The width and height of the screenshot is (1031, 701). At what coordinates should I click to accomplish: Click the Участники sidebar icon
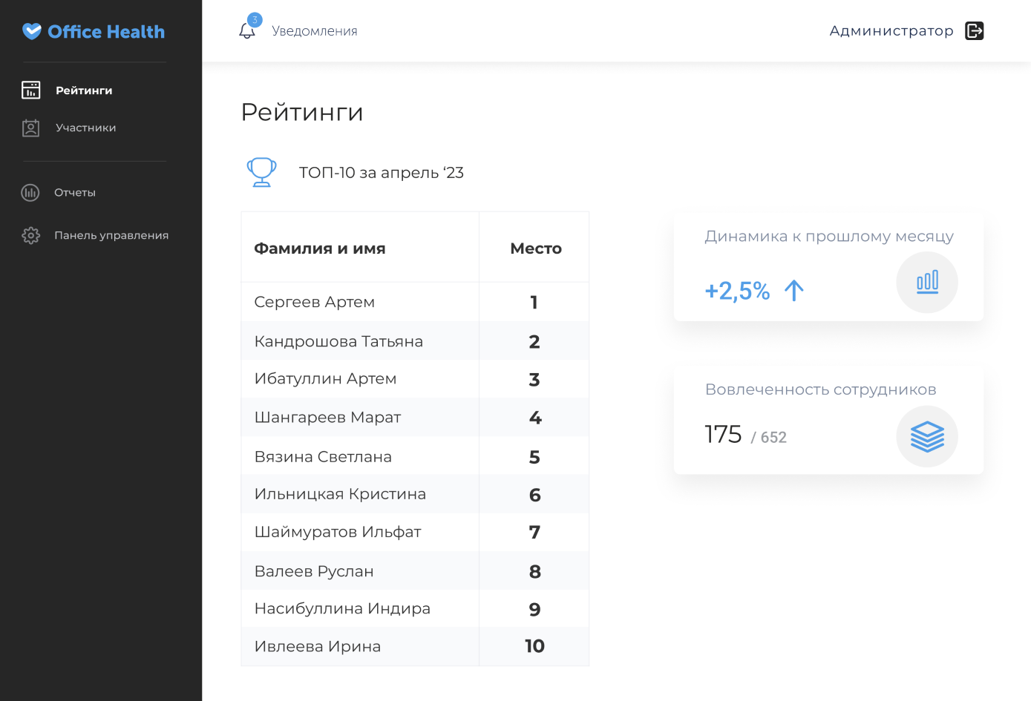[x=31, y=128]
